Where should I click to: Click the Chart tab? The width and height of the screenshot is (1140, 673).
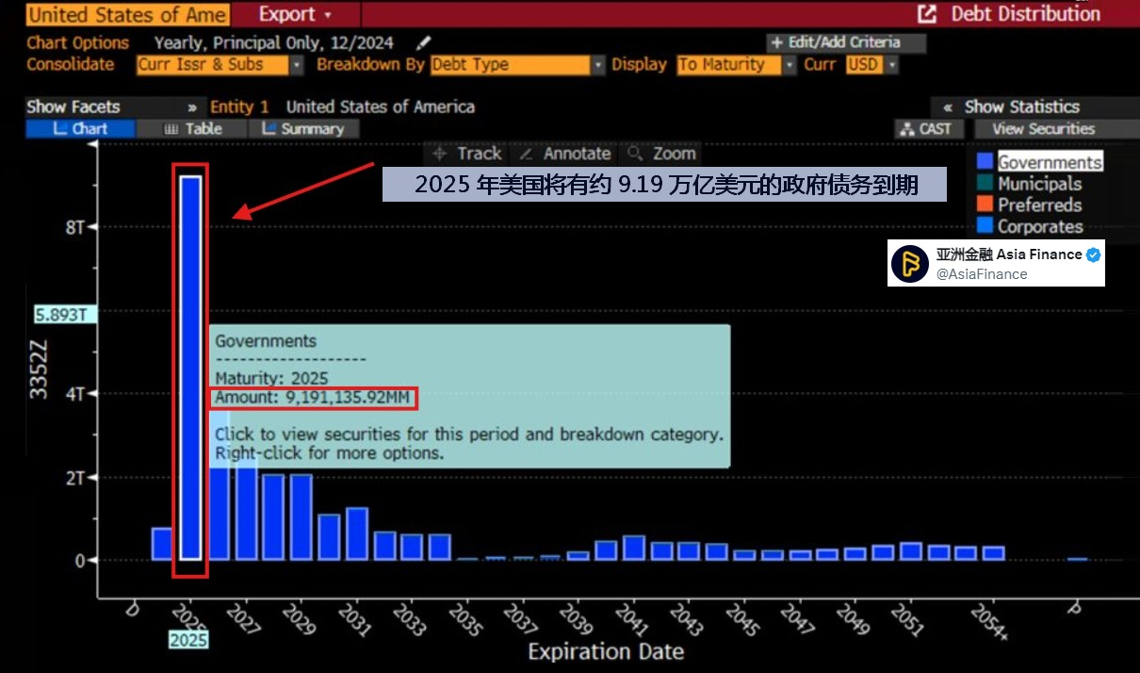[80, 129]
